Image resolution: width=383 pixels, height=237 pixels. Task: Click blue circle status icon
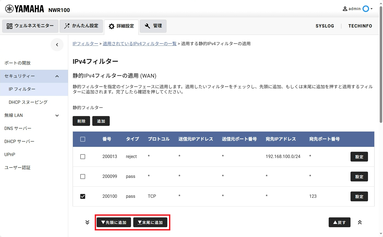coord(366,9)
